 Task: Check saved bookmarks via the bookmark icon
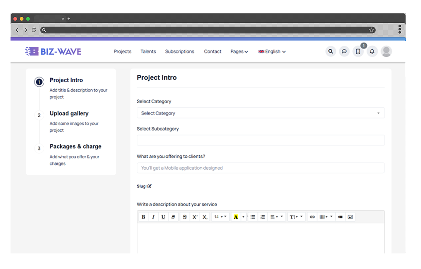point(358,51)
